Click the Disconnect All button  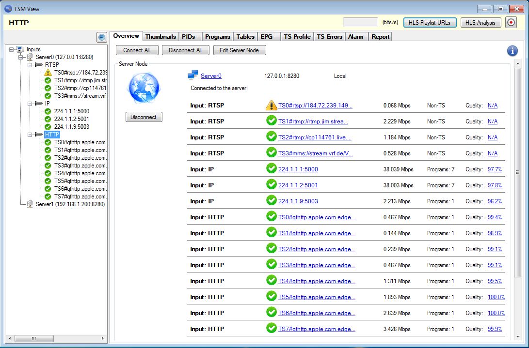(185, 50)
